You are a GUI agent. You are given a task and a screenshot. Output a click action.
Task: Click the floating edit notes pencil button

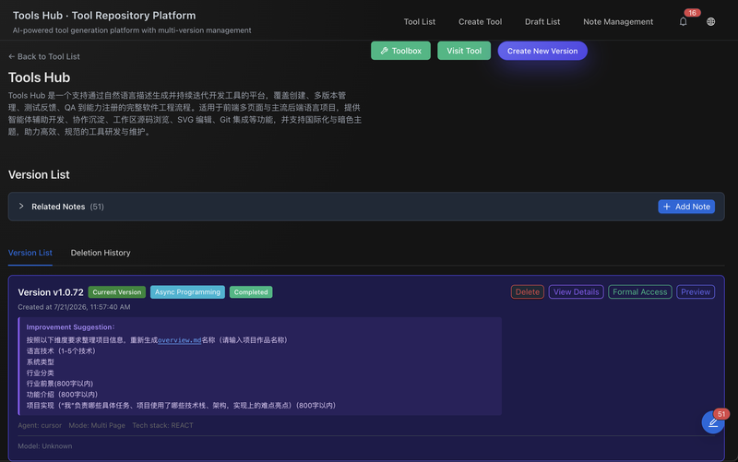click(713, 422)
